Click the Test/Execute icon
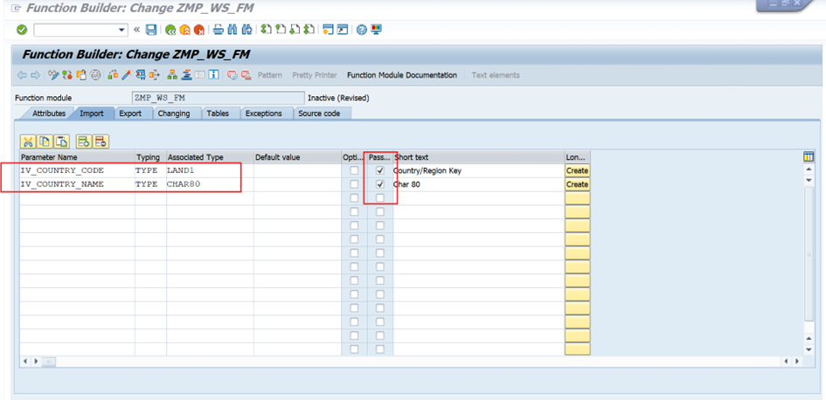This screenshot has width=826, height=400. pyautogui.click(x=141, y=75)
